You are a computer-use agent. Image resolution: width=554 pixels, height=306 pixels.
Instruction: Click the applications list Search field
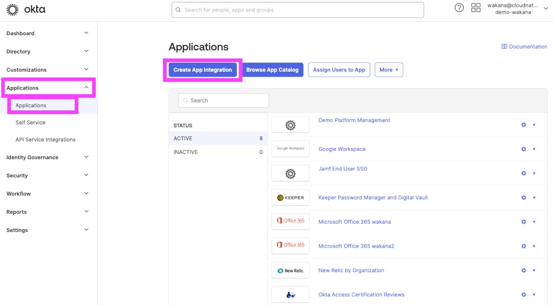coord(223,100)
